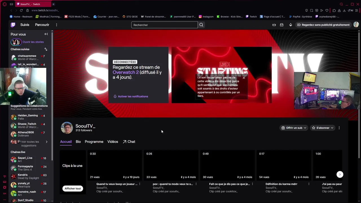Open options for 'Fait ce que je dis' clip
361x203 pixels.
[x=252, y=184]
